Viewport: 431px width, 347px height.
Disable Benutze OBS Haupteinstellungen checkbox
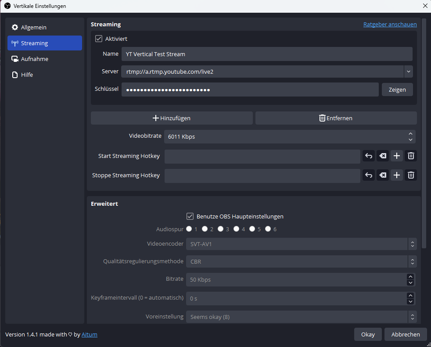click(x=190, y=216)
